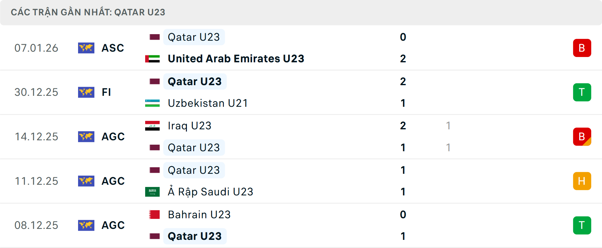602x248 pixels.
Task: Click the Qatar flag beside Qatar U23
Action: (154, 37)
